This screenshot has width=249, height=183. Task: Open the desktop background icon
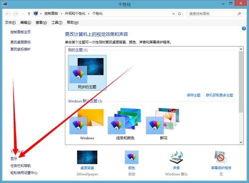click(87, 157)
